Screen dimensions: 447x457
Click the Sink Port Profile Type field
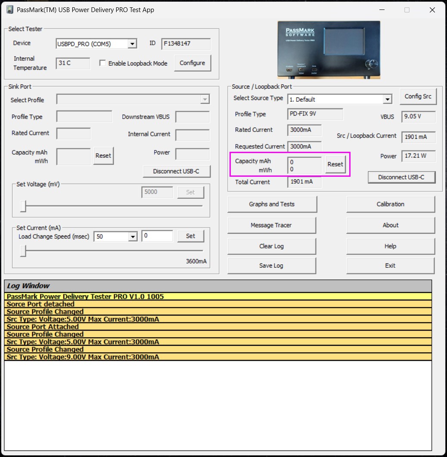(84, 116)
